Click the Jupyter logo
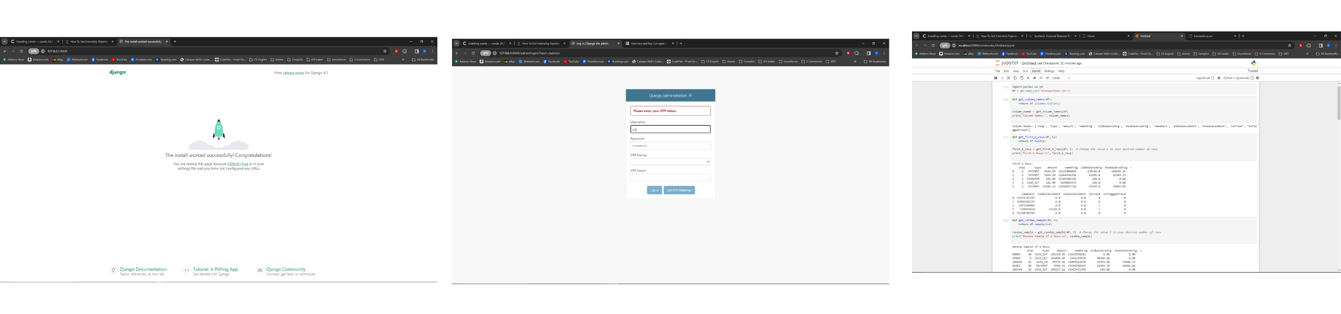The image size is (1341, 314). click(1007, 63)
